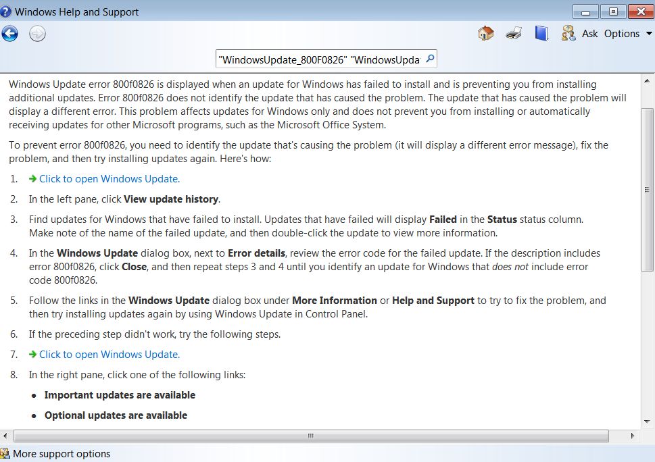
Task: Click the vertical scrollbar up arrow
Action: pyautogui.click(x=647, y=80)
